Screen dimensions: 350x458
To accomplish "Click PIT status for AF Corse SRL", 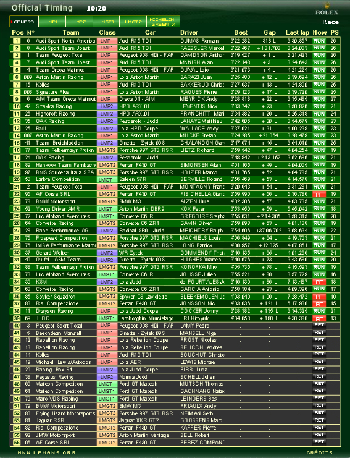I will point(319,194).
